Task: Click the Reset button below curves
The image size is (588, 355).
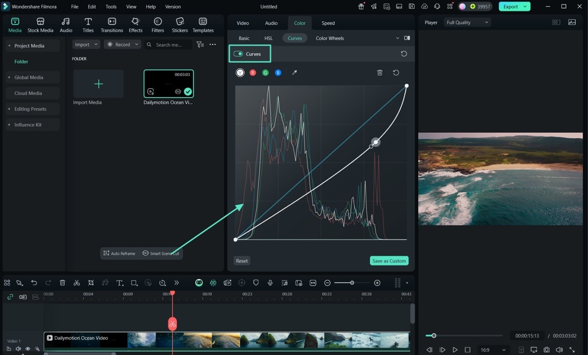Action: [242, 261]
